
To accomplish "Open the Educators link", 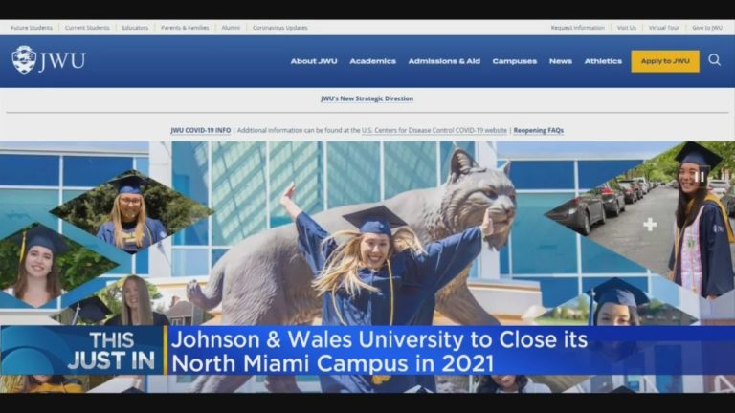I will pos(135,28).
